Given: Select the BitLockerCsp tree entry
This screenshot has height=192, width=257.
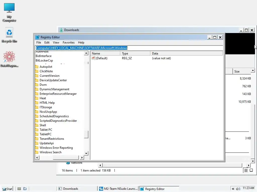Looking at the screenshot, I should [44, 60].
